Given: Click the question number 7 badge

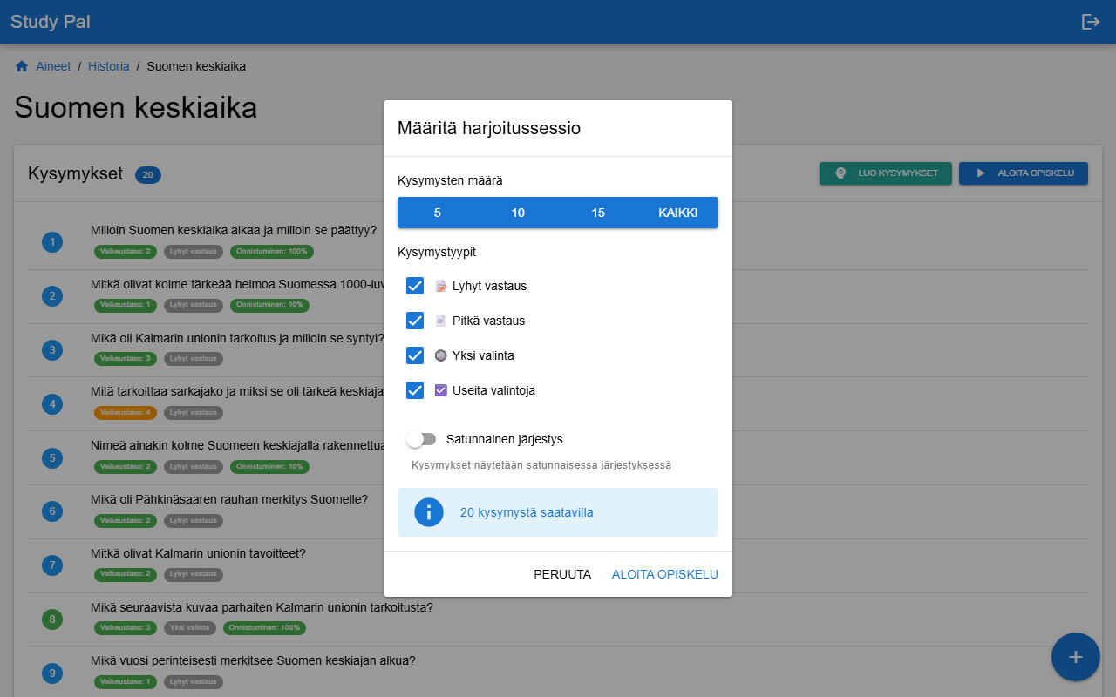Looking at the screenshot, I should (52, 565).
